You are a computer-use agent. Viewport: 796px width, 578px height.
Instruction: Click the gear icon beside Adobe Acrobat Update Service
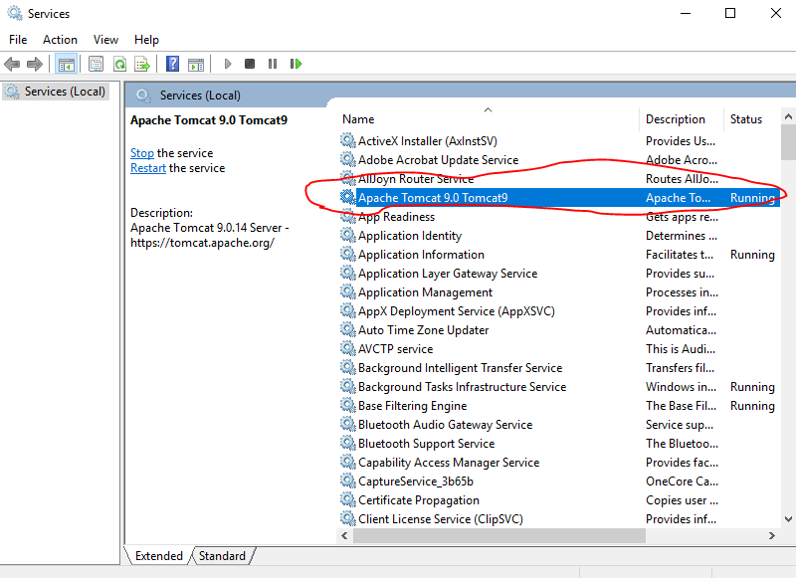[x=347, y=159]
